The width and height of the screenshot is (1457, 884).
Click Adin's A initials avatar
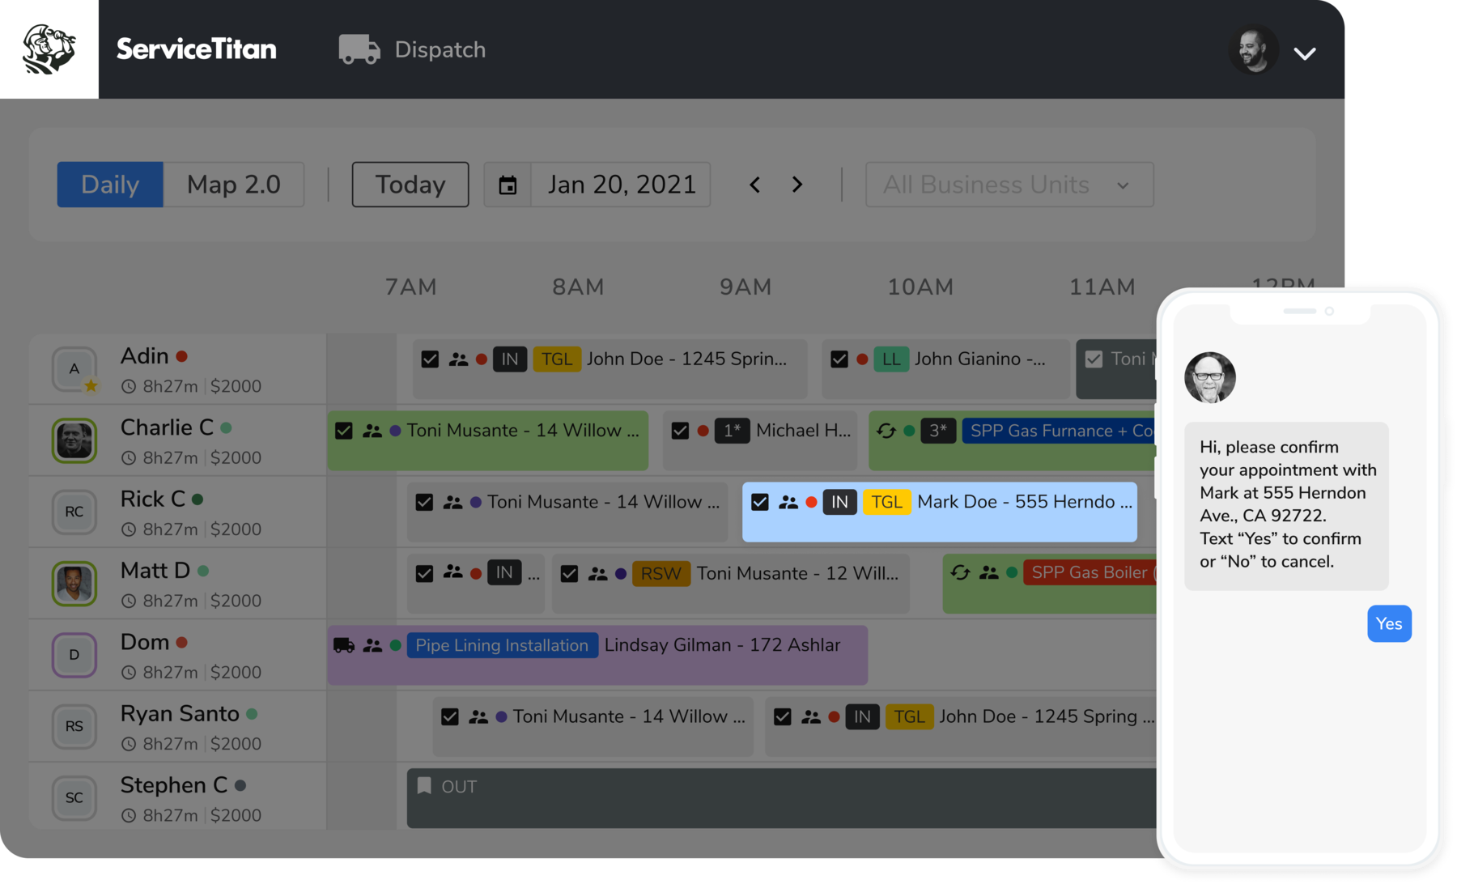(x=74, y=369)
